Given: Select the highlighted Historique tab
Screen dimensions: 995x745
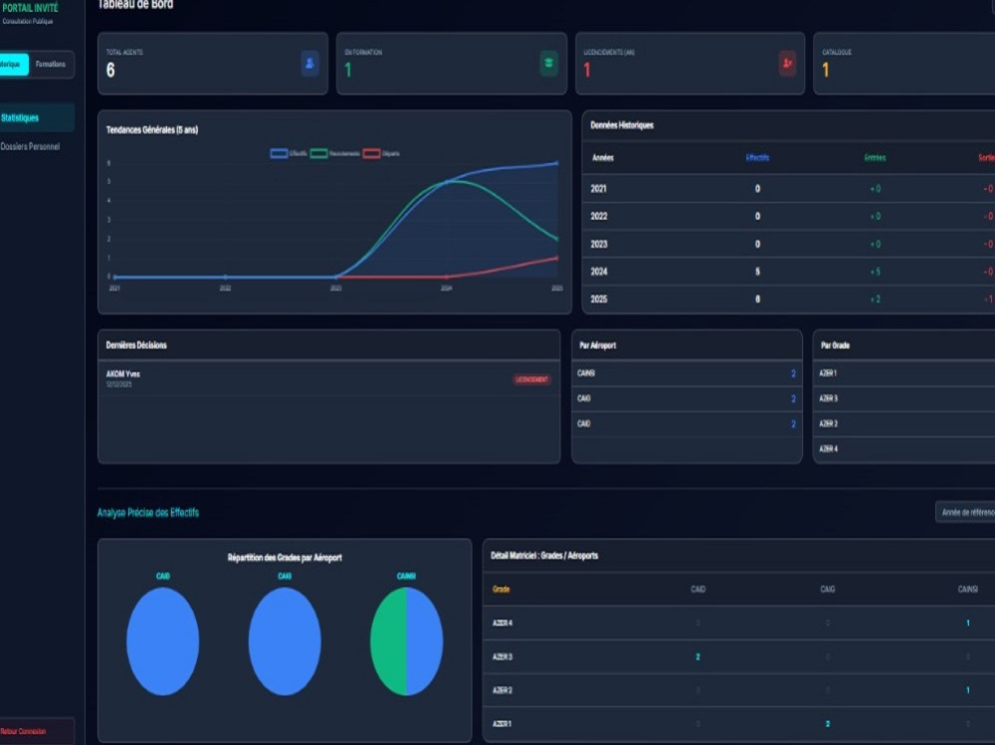Looking at the screenshot, I should (x=13, y=64).
